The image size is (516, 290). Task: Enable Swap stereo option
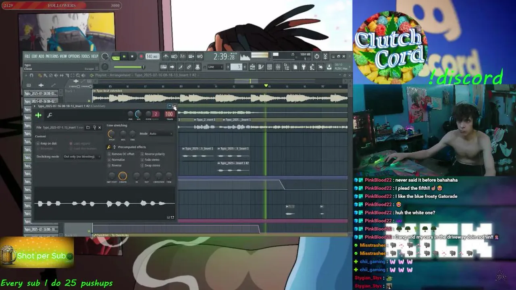tap(150, 166)
